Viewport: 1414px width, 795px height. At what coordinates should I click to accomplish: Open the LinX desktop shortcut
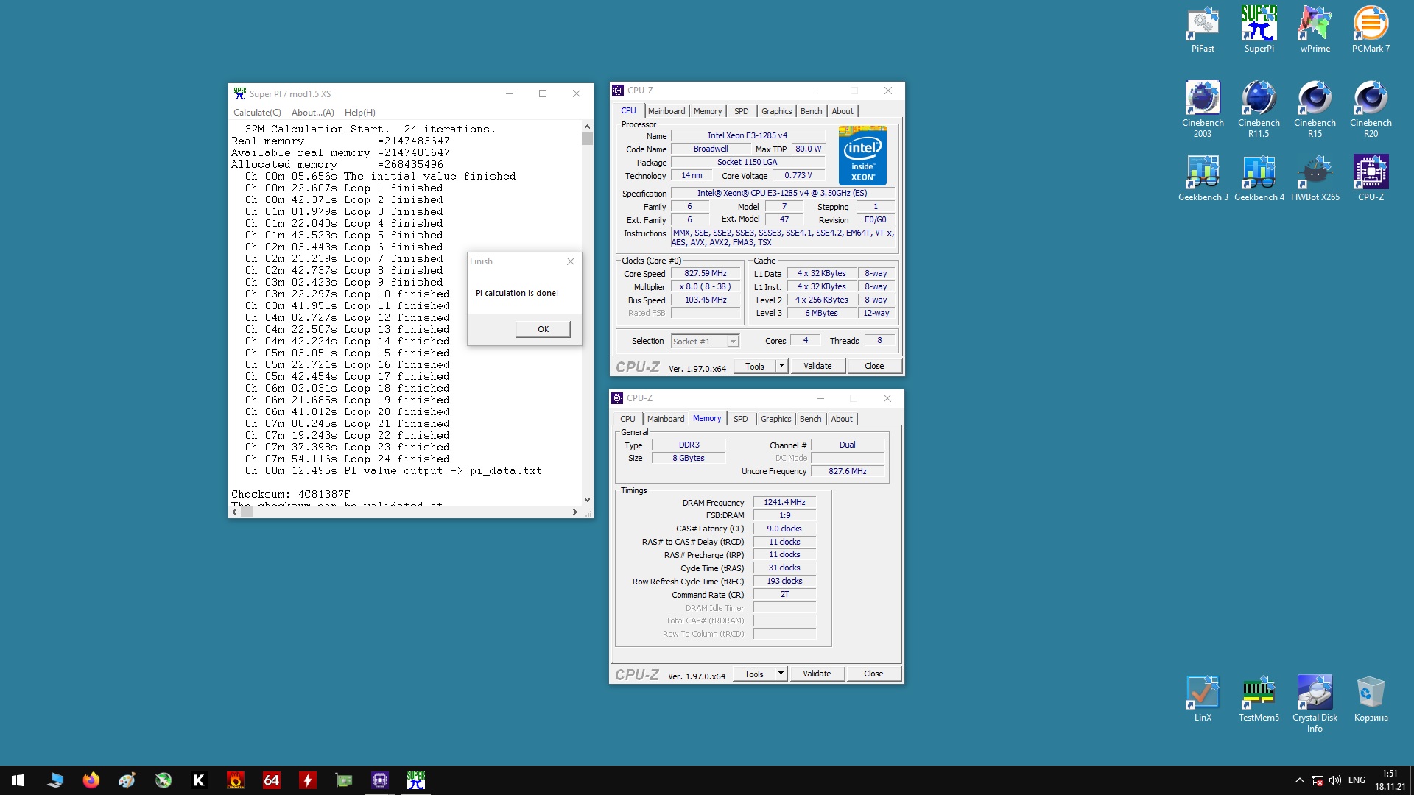click(1203, 699)
